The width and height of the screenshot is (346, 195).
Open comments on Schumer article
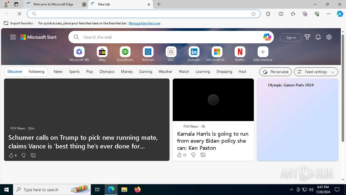pyautogui.click(x=33, y=155)
